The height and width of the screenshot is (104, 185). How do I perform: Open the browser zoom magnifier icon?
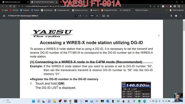pyautogui.click(x=150, y=6)
